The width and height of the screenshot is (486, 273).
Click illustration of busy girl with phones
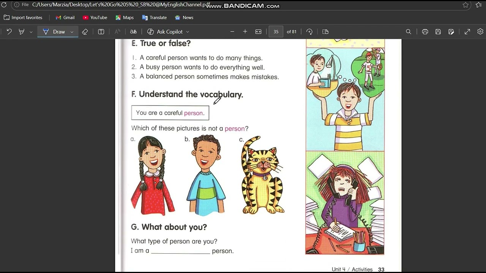tap(345, 203)
